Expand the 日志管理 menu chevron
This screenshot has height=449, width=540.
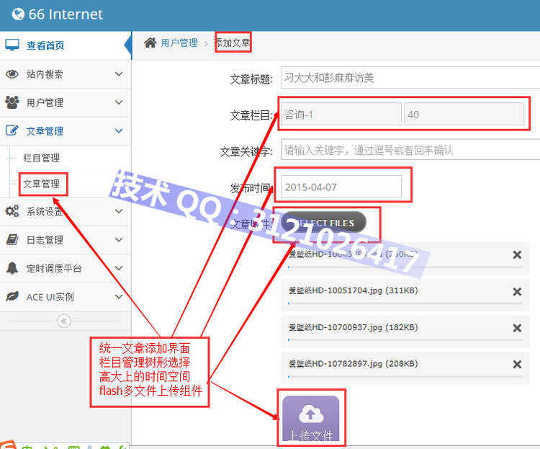pos(119,239)
